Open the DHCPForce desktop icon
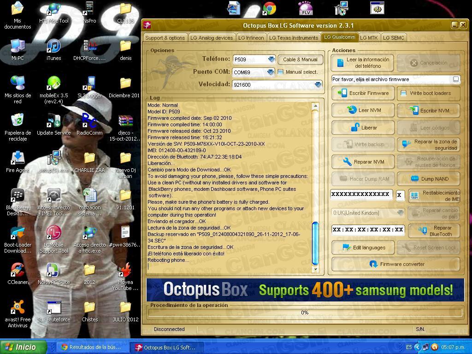 [x=89, y=50]
